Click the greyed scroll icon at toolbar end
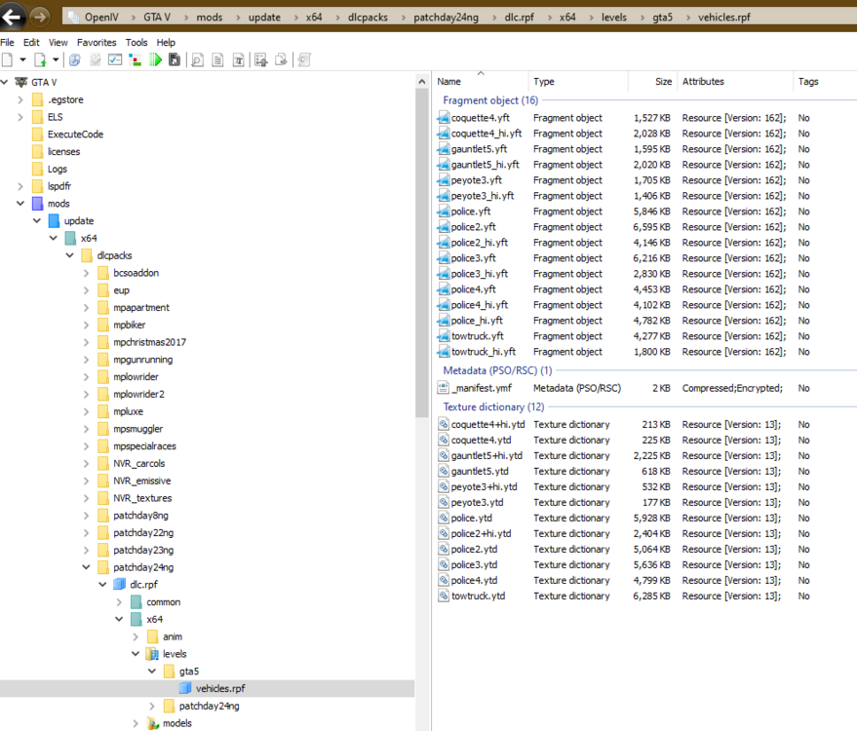The height and width of the screenshot is (731, 857). (304, 60)
